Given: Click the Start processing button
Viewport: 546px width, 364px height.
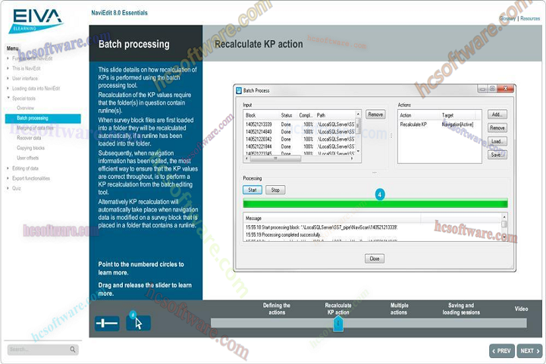Looking at the screenshot, I should [253, 190].
